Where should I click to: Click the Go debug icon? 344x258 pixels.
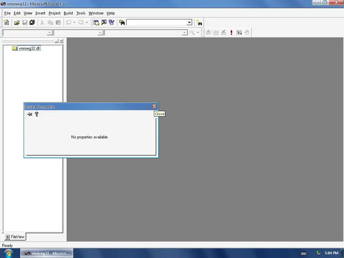point(239,33)
